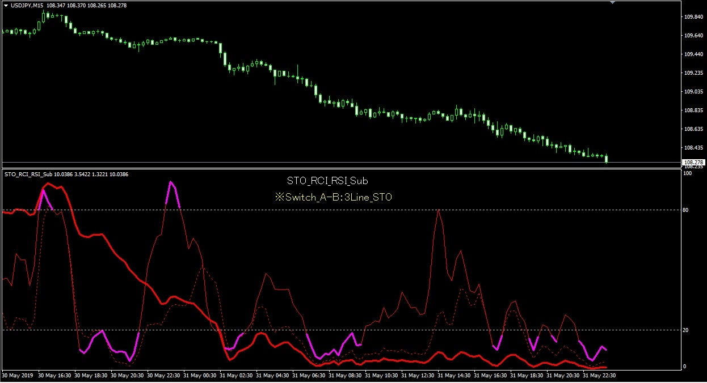Click the 31 May 12:30 time label
The height and width of the screenshot is (383, 707).
click(419, 376)
